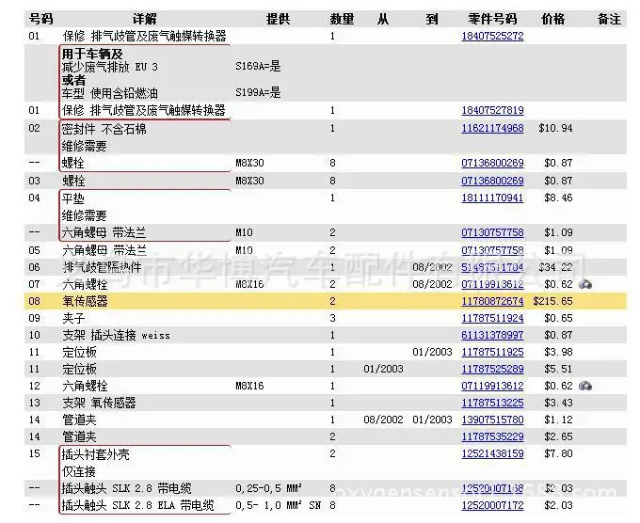Image resolution: width=640 pixels, height=523 pixels.
Task: Click the $8.46 price
Action: click(558, 198)
